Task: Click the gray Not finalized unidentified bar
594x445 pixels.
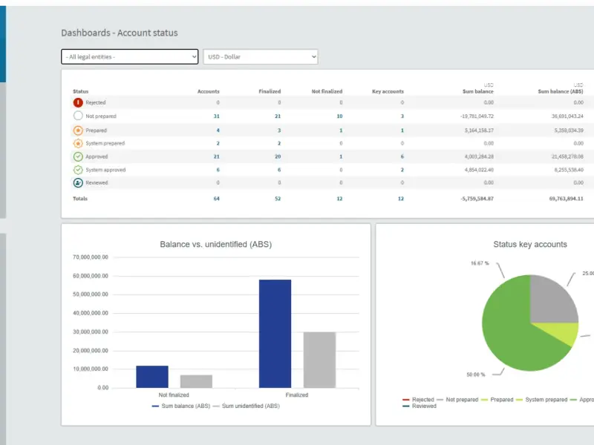Action: click(x=196, y=381)
